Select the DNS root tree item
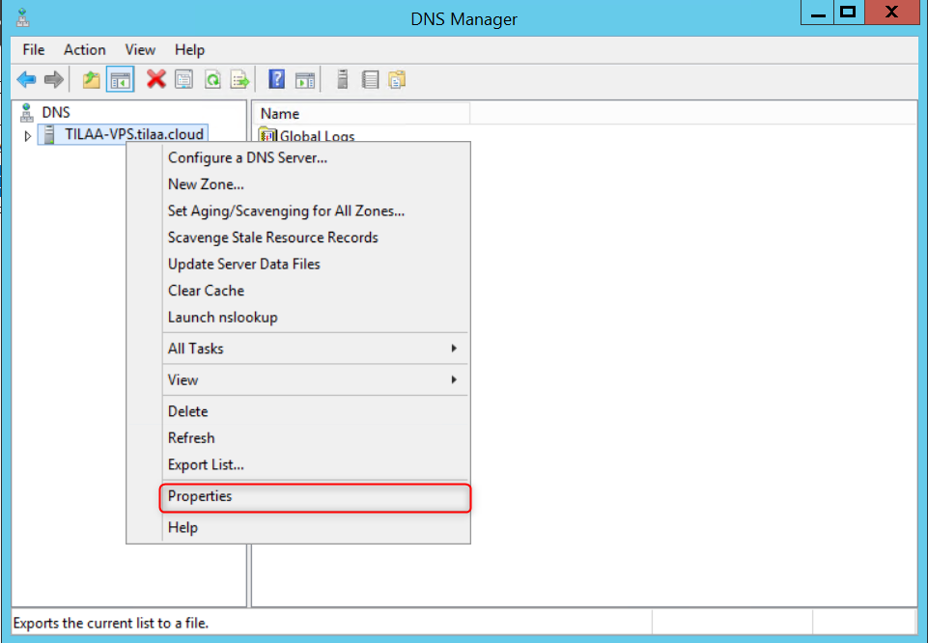Screen dimensions: 928x643 tap(56, 112)
